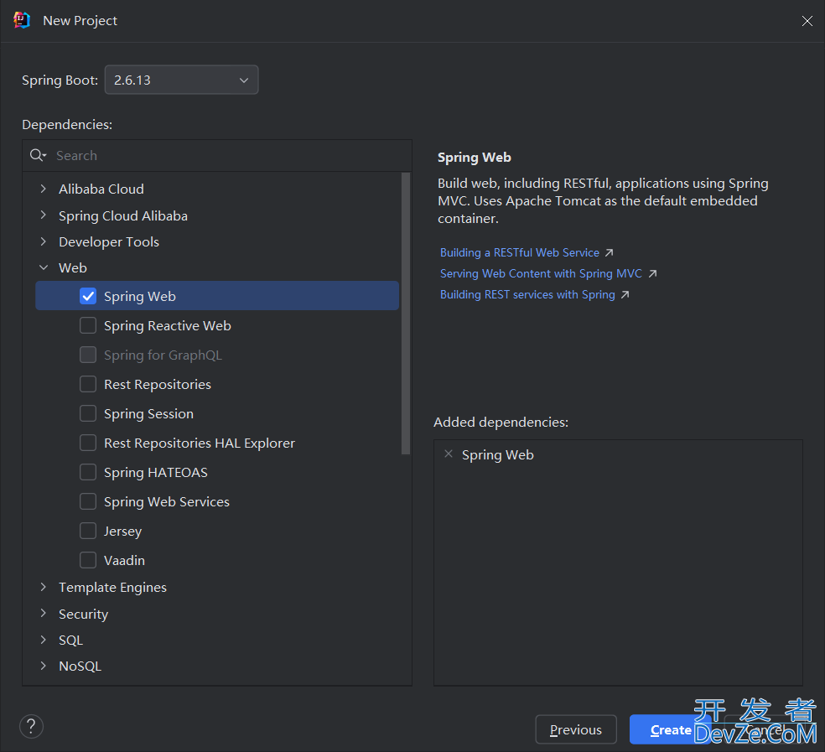Click the Rest Repositories label

(x=158, y=385)
